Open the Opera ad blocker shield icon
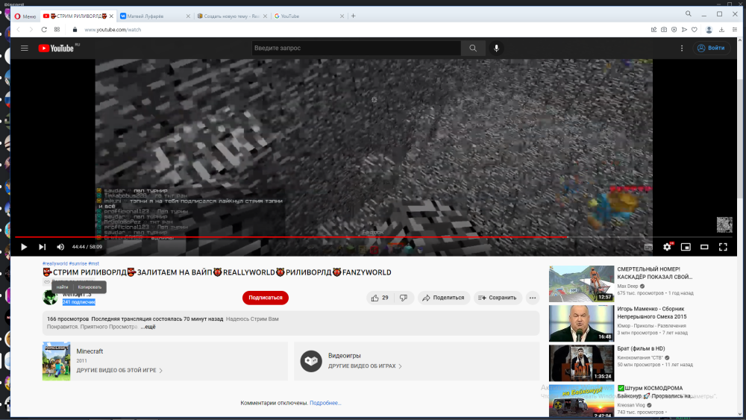746x420 pixels. pyautogui.click(x=674, y=30)
